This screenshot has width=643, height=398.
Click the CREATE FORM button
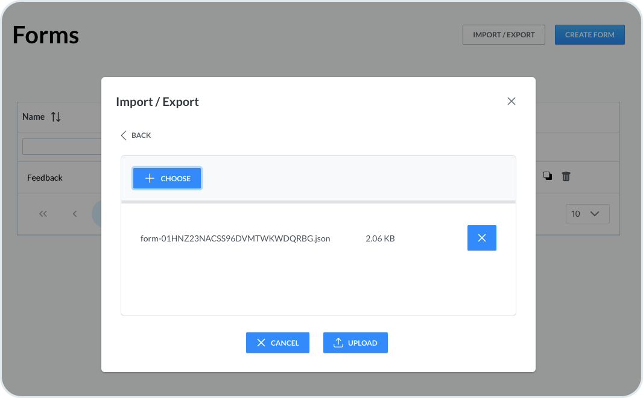(x=589, y=35)
